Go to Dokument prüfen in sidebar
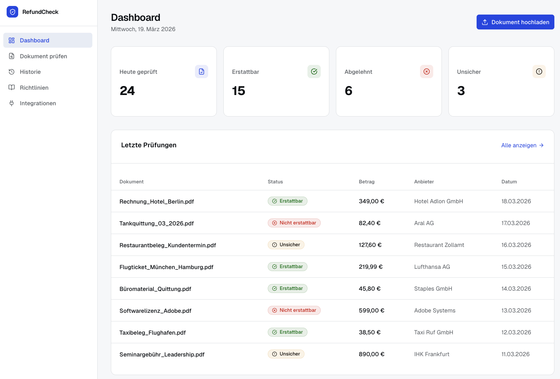The image size is (560, 379). point(43,56)
